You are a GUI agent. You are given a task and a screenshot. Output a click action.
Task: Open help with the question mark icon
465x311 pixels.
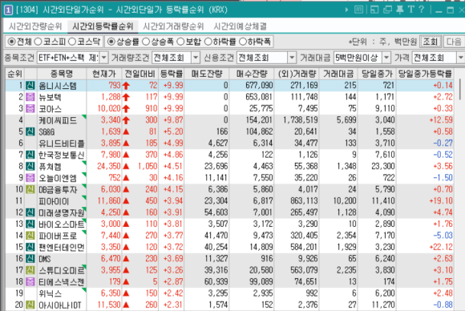(x=421, y=10)
